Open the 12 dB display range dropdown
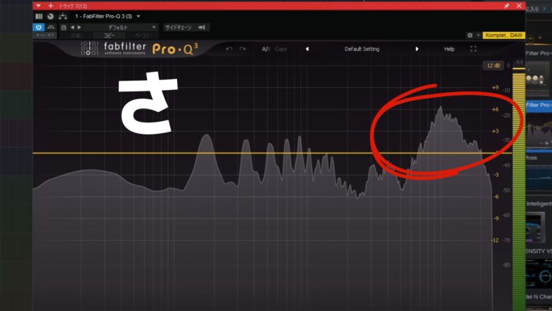 pyautogui.click(x=493, y=65)
